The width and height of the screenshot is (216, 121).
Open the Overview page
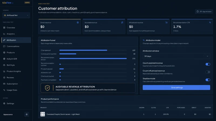pyautogui.click(x=16, y=28)
